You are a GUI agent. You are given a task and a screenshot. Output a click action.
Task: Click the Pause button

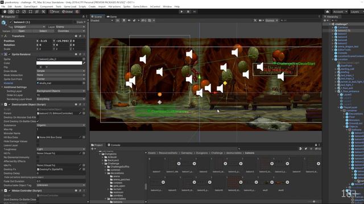(188, 11)
